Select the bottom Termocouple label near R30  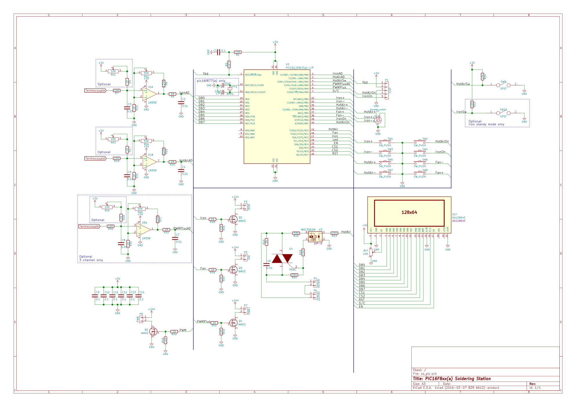(x=89, y=226)
